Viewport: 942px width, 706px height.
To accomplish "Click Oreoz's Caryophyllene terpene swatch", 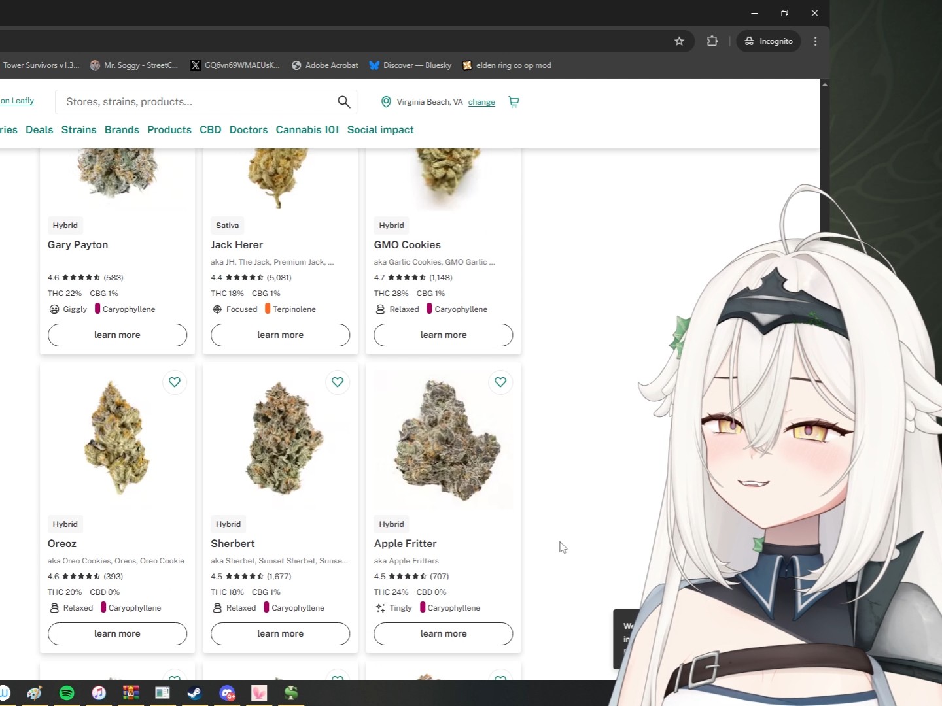I will pyautogui.click(x=103, y=607).
